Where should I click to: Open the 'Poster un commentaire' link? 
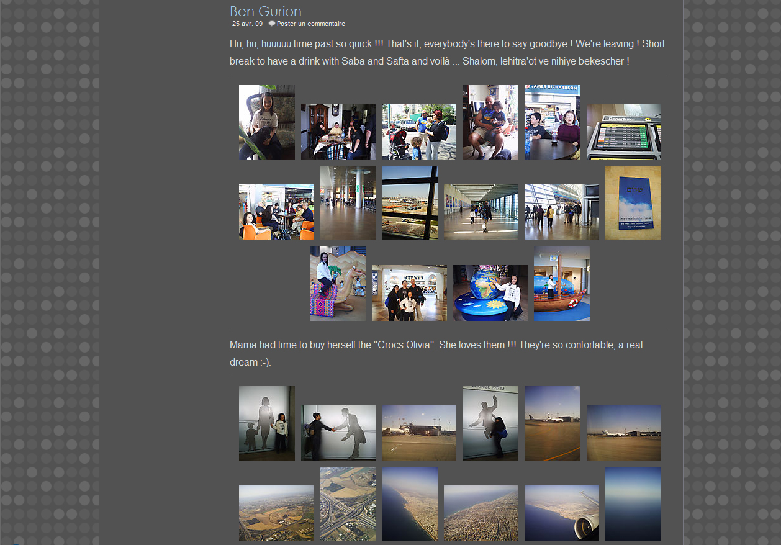(310, 24)
